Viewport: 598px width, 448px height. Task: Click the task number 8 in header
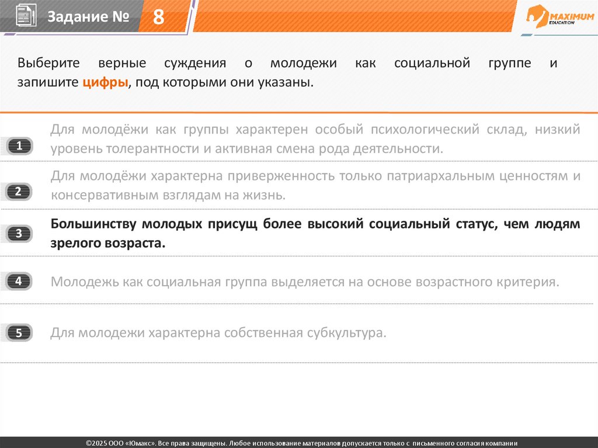point(158,17)
